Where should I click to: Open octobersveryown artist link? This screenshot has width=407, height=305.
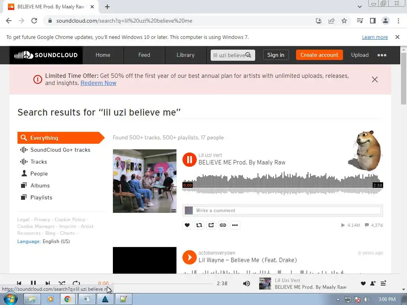coord(217,253)
